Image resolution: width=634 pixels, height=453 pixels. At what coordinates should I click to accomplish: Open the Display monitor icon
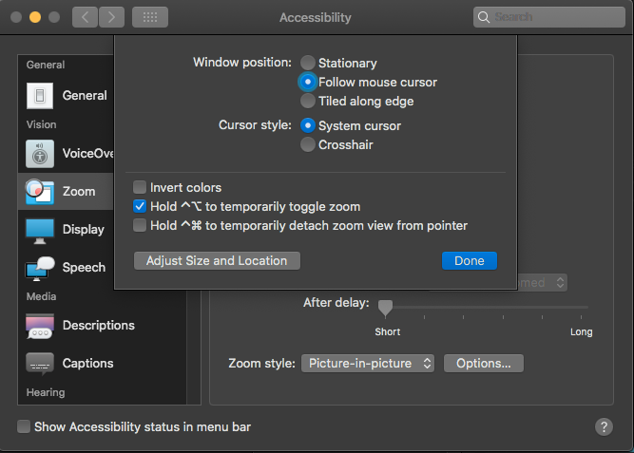tap(40, 229)
